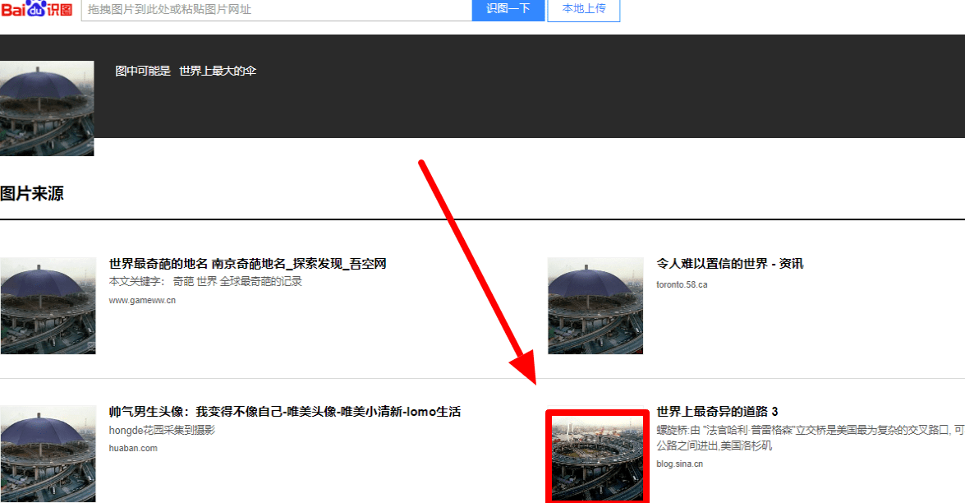The image size is (965, 503).
Task: Click the www.gameww.cn source URL
Action: tap(142, 301)
